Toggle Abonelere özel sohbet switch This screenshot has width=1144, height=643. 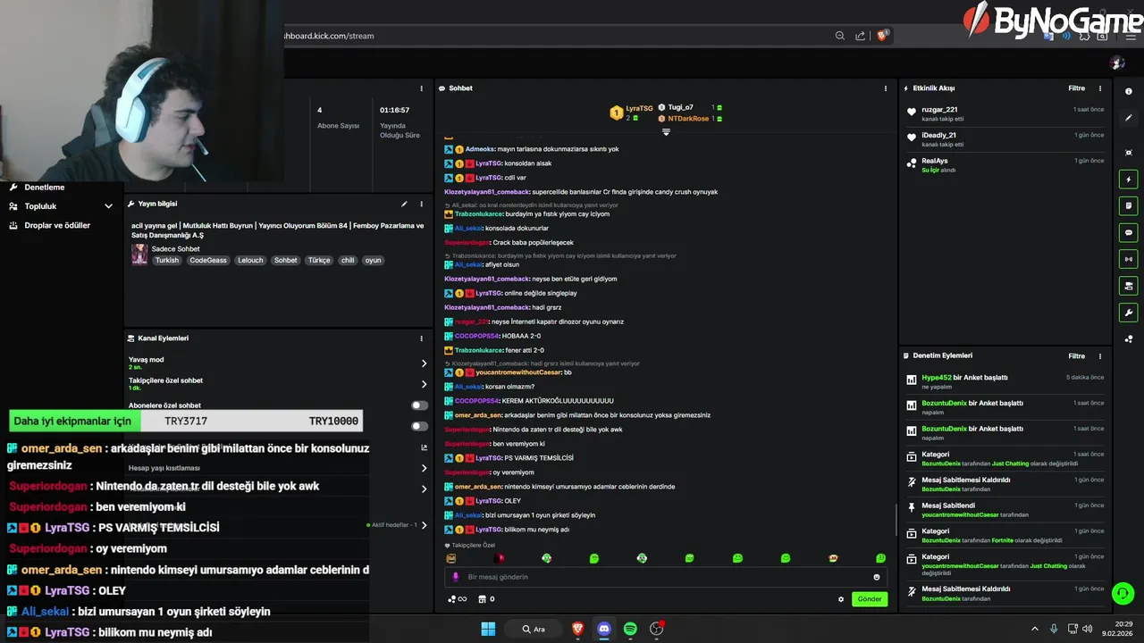tap(418, 405)
